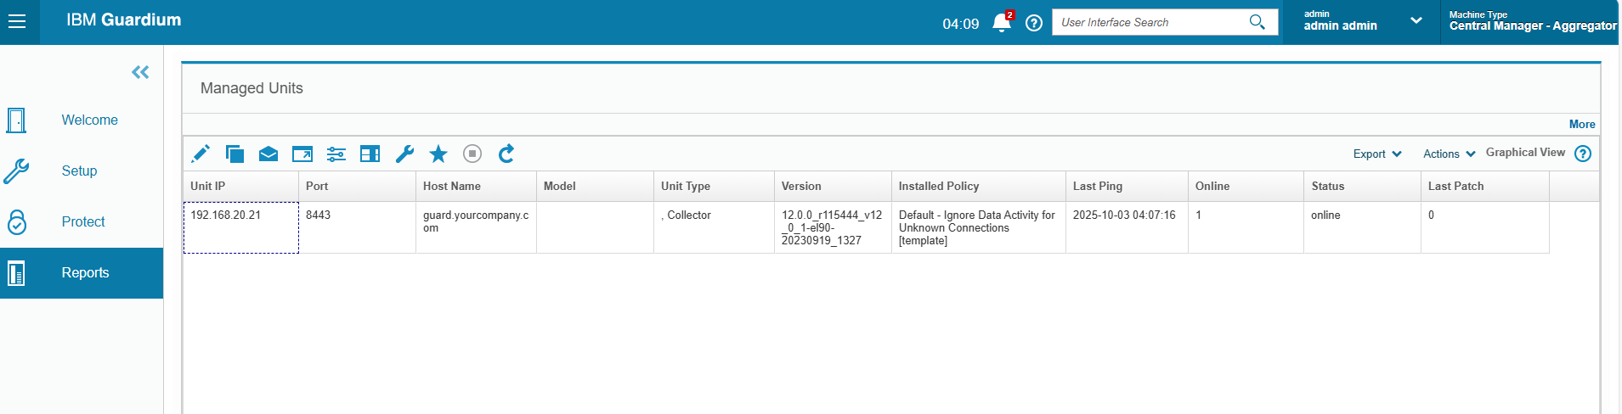
Task: Click version 12.0.0_r115444_v12 cell
Action: pos(833,227)
